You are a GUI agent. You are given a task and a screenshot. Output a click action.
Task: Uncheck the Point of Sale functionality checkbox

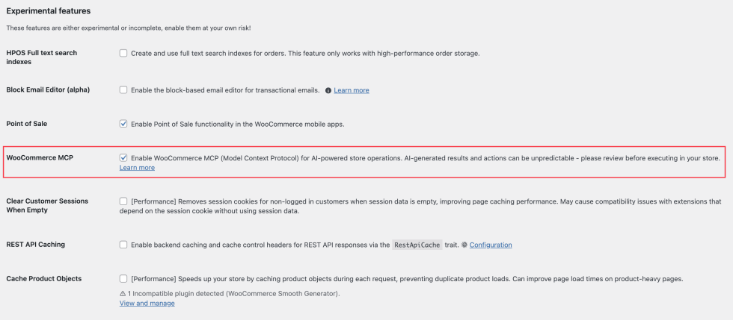(x=123, y=124)
